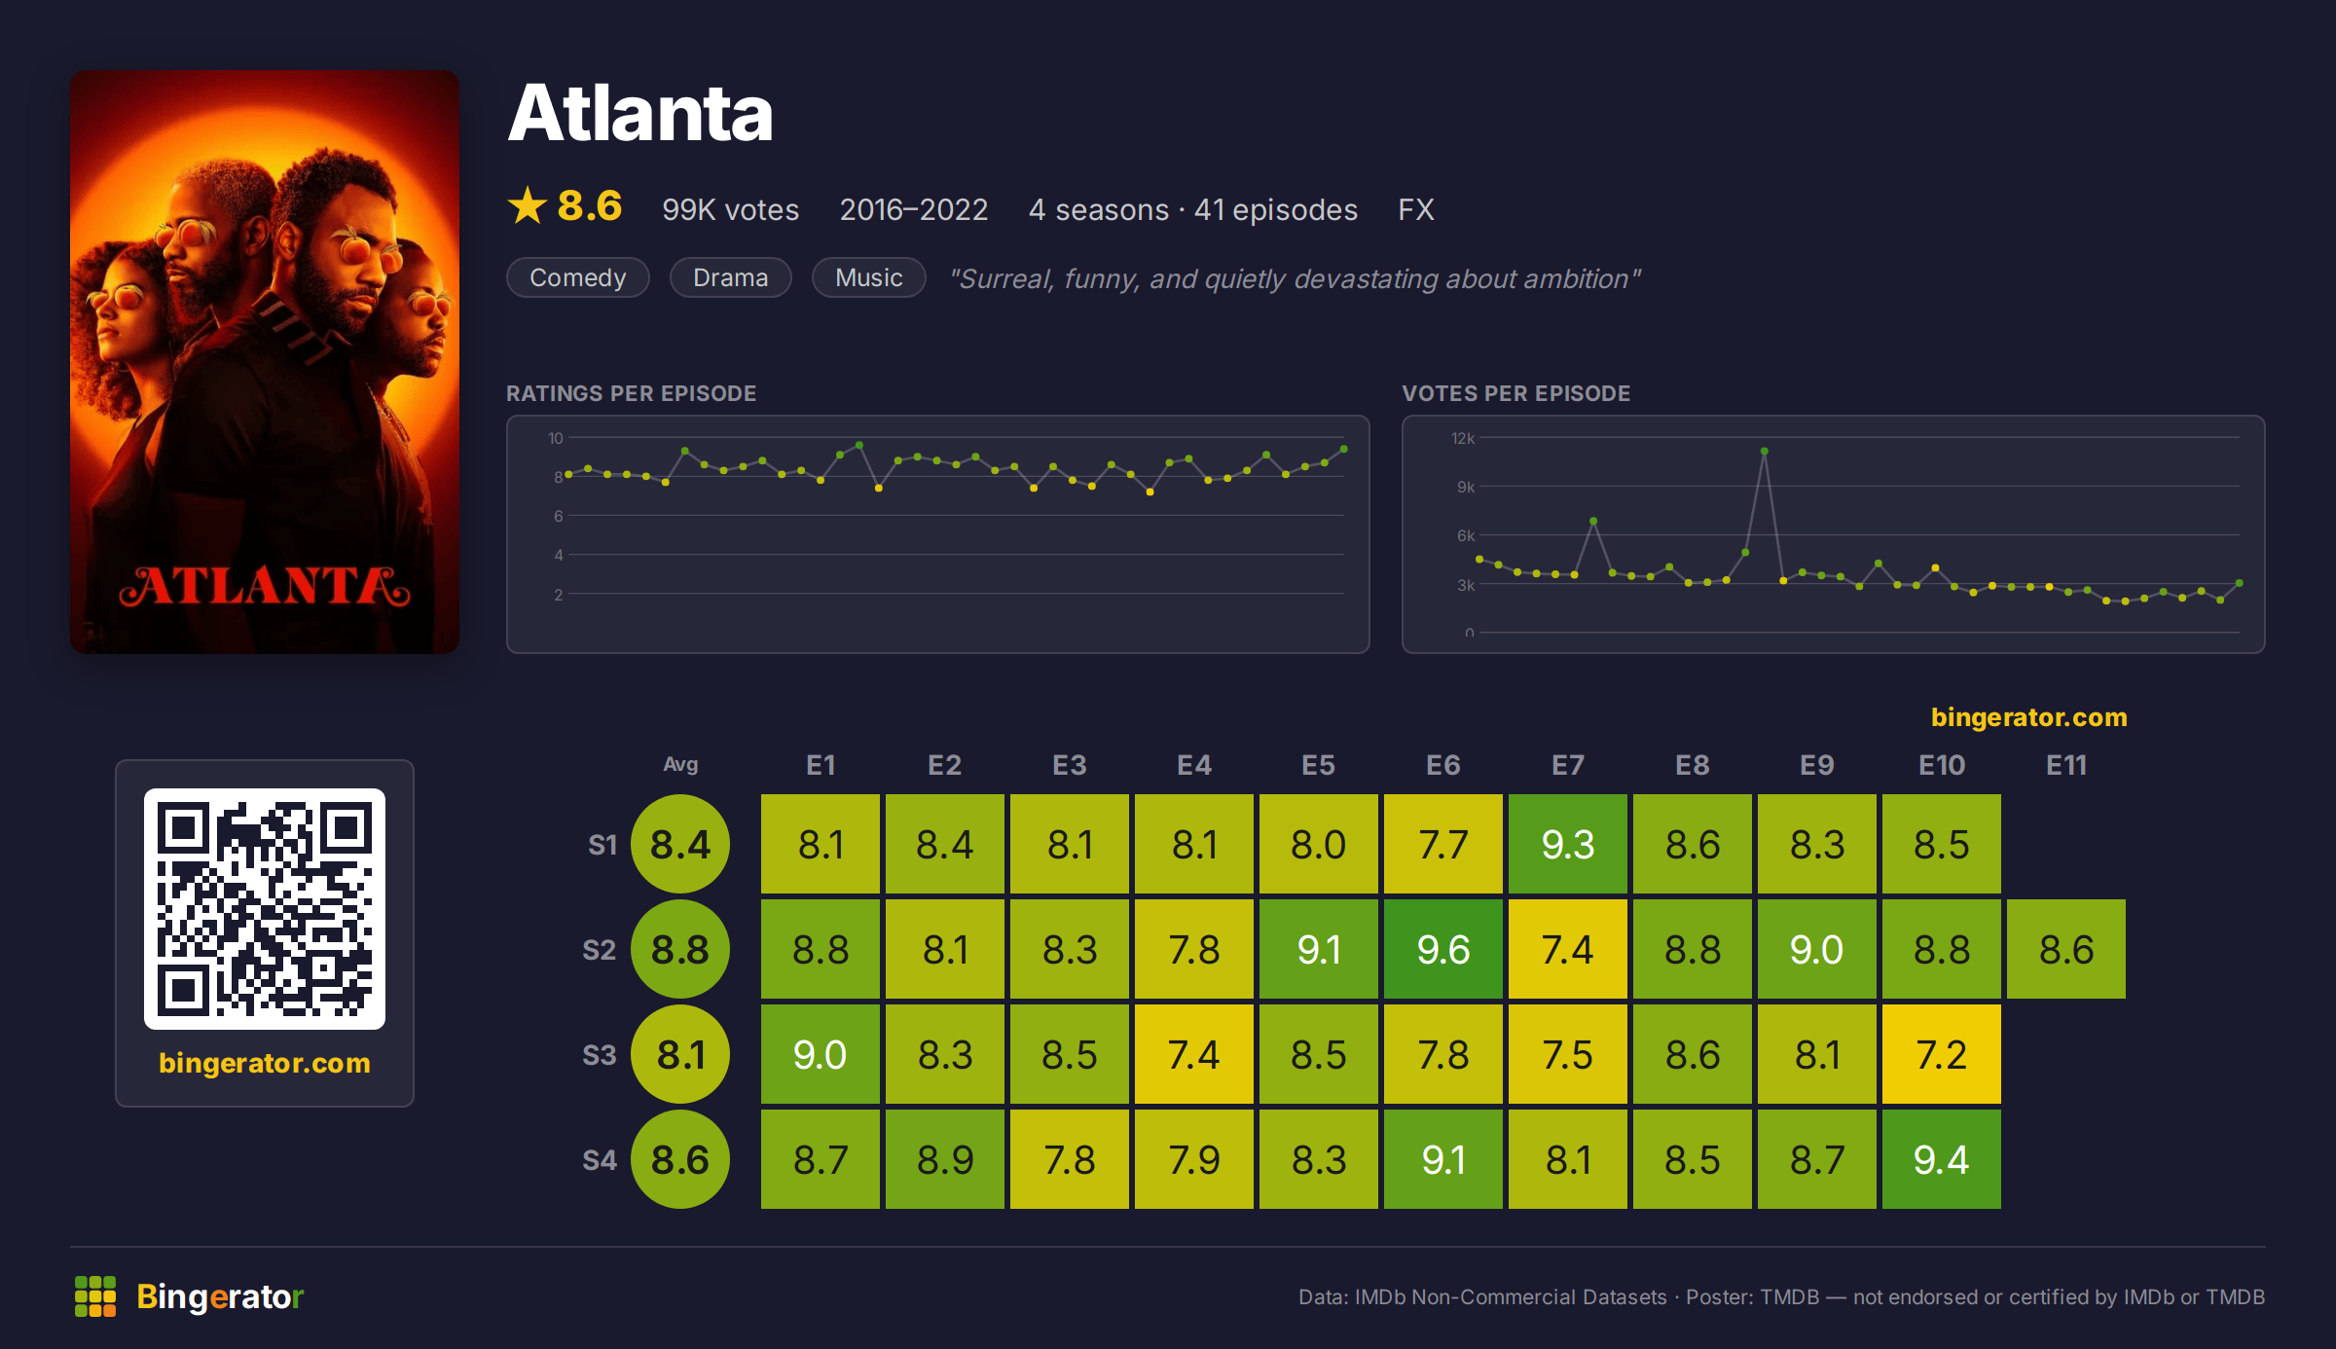Select S1 E7 cell rated 9.3

[x=1568, y=844]
